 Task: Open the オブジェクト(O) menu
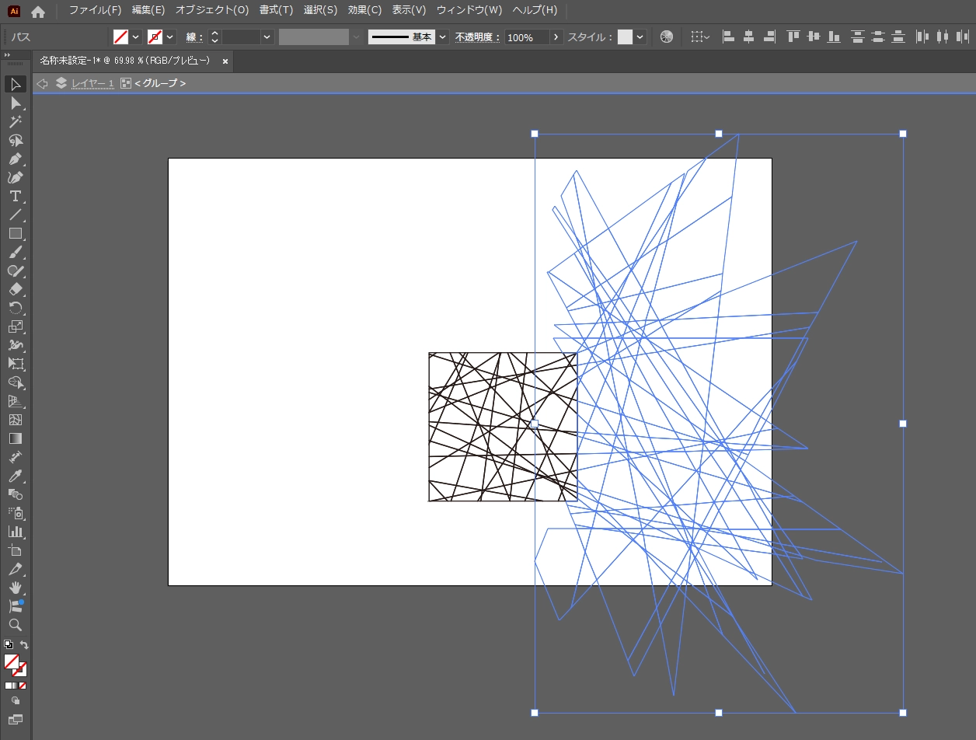[211, 10]
